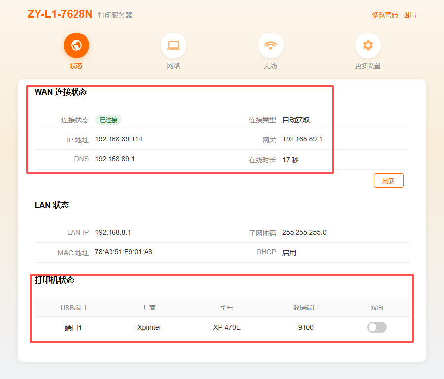Click the LAN IP value 192.168.8.1
Image resolution: width=444 pixels, height=379 pixels.
113,233
